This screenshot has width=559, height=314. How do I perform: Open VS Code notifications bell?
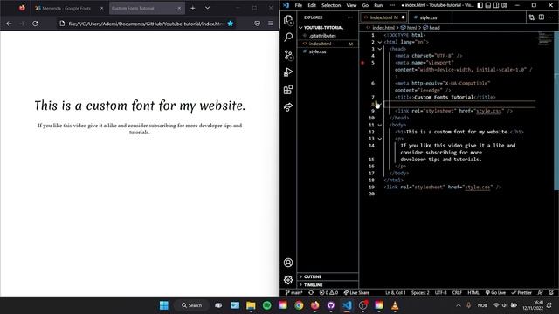551,293
